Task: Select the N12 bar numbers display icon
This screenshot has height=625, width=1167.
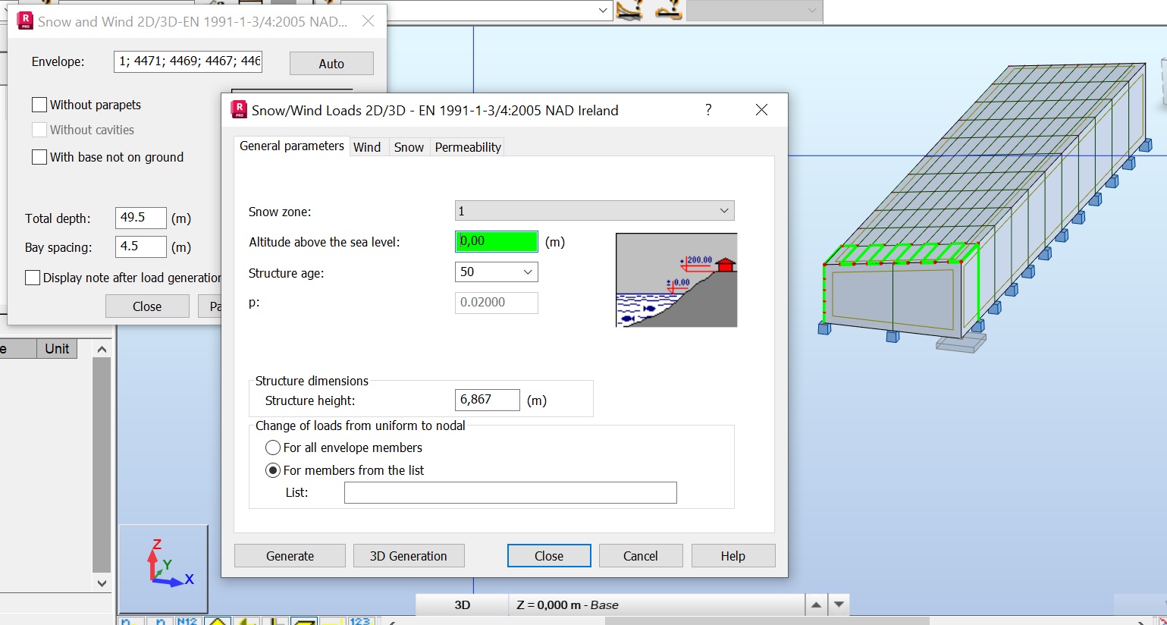Action: [x=188, y=620]
